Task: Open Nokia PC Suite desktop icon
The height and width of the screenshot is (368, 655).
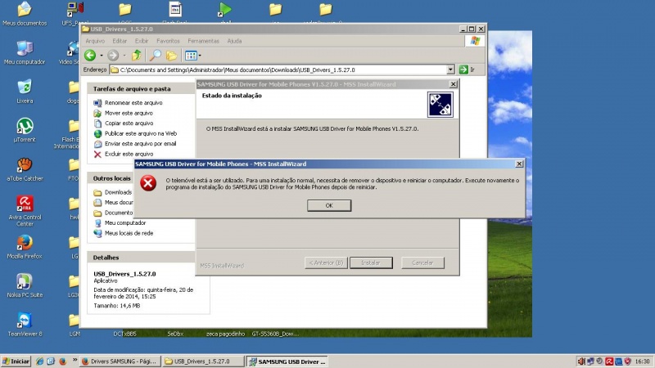Action: [25, 285]
